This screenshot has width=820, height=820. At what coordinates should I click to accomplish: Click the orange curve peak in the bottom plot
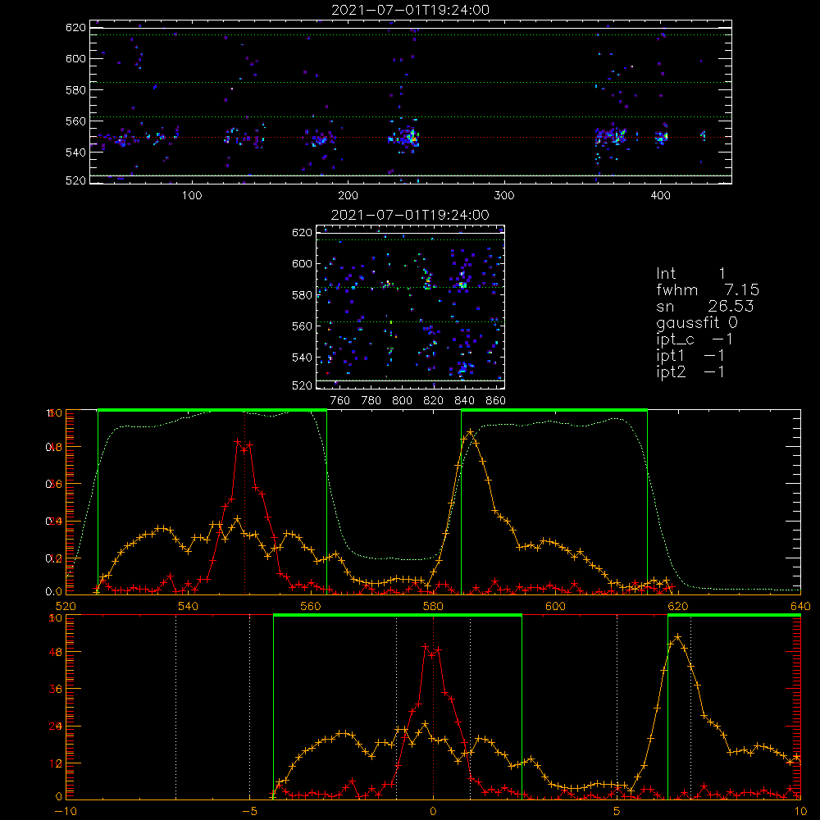click(678, 637)
